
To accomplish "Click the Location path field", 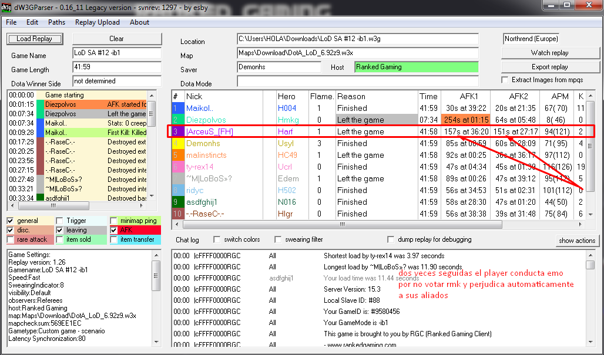I will [358, 39].
